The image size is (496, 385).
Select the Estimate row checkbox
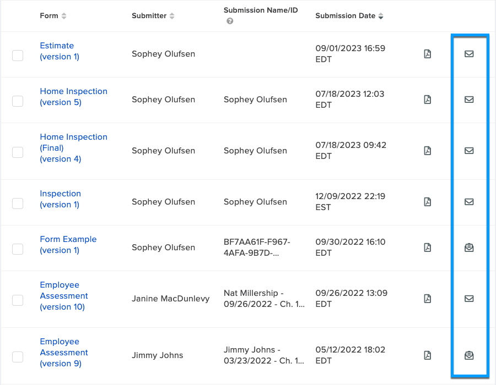pyautogui.click(x=18, y=55)
